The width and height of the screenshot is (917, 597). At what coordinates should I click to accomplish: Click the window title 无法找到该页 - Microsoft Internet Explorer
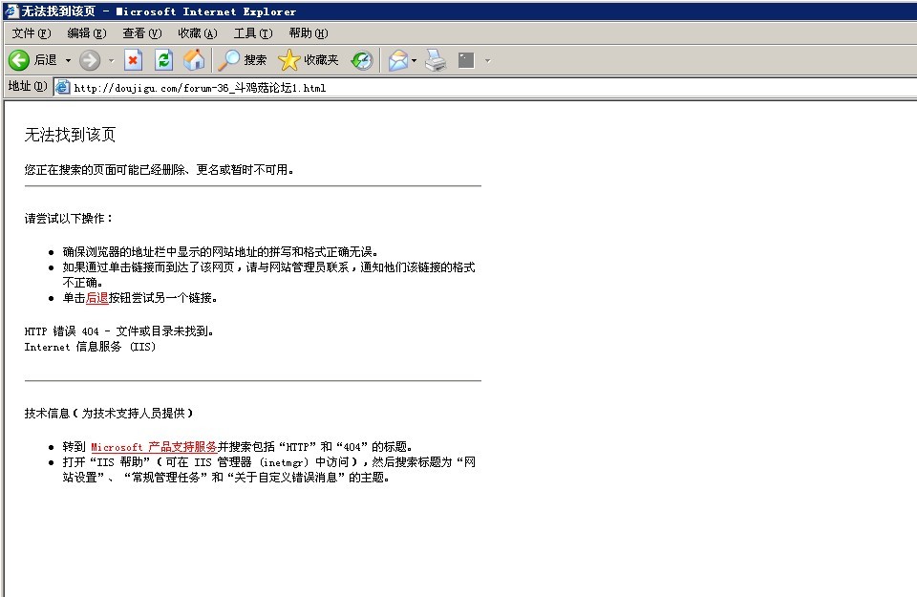(x=160, y=11)
